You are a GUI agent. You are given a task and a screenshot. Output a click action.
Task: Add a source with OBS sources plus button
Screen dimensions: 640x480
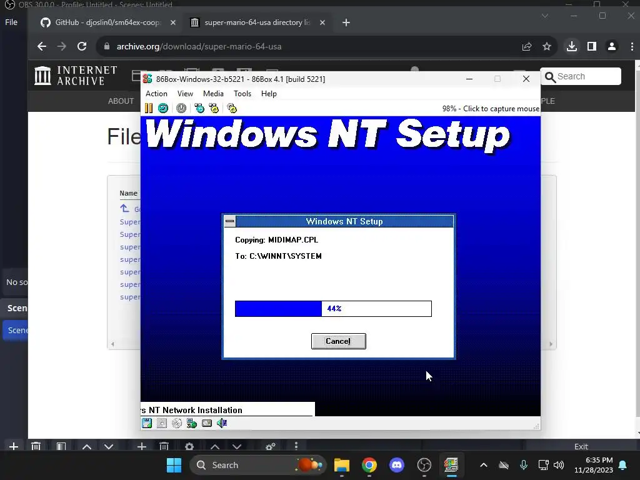pos(142,446)
